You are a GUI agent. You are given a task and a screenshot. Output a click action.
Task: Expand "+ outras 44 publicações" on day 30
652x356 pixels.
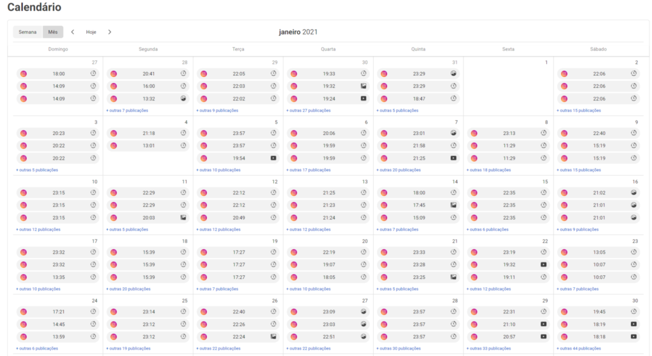[579, 348]
